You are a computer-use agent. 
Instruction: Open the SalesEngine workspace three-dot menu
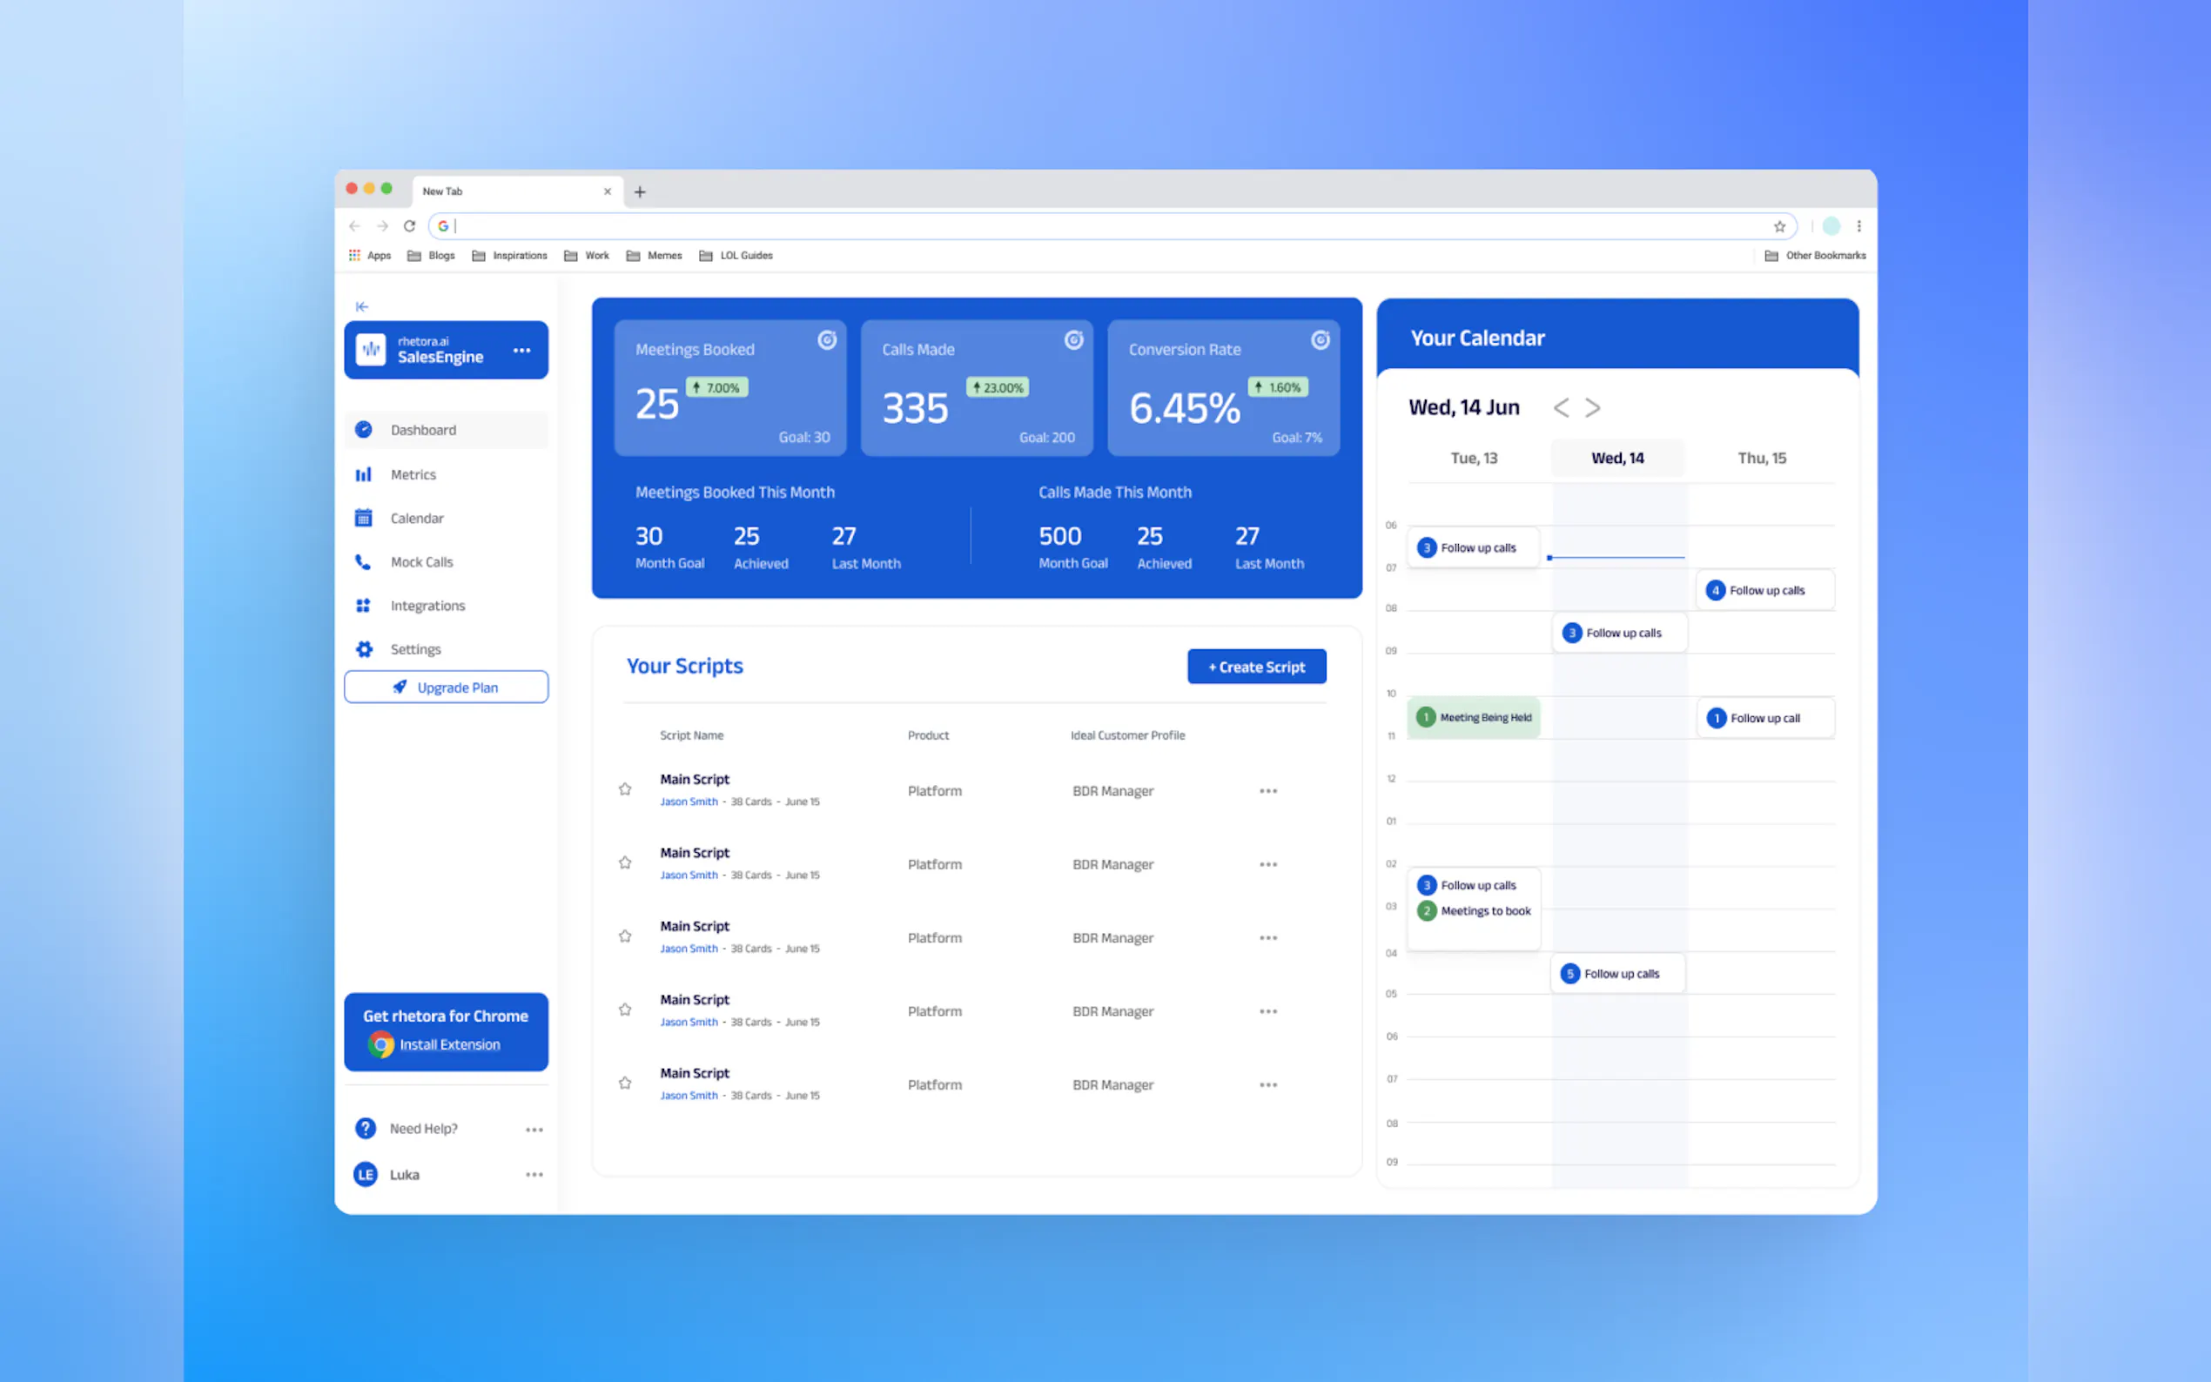(522, 350)
